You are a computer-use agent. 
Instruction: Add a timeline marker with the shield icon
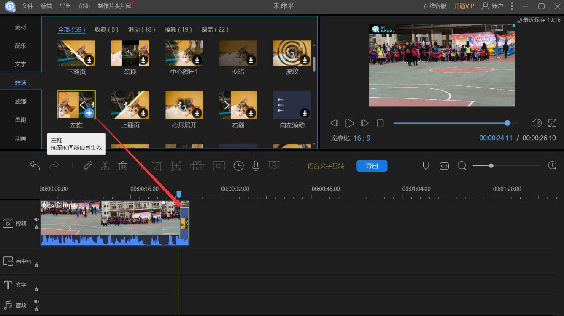click(426, 166)
